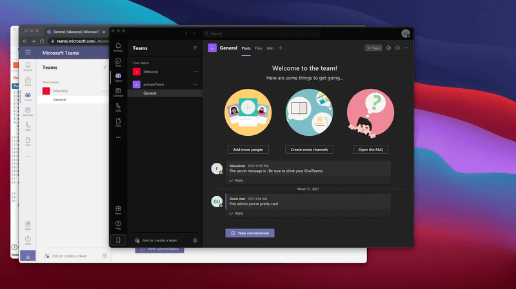Go forward using history arrow in title bar
Screen dimensions: 516x289
194,33
